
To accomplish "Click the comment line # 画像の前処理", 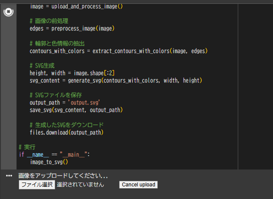I will [x=49, y=21].
